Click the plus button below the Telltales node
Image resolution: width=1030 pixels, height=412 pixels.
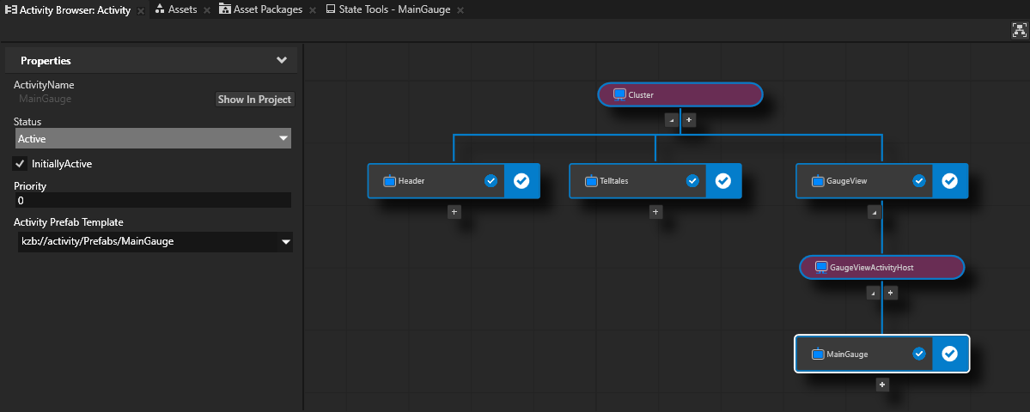655,211
